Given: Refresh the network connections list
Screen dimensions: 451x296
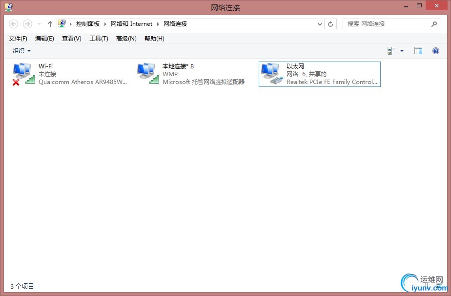Looking at the screenshot, I should (x=330, y=24).
